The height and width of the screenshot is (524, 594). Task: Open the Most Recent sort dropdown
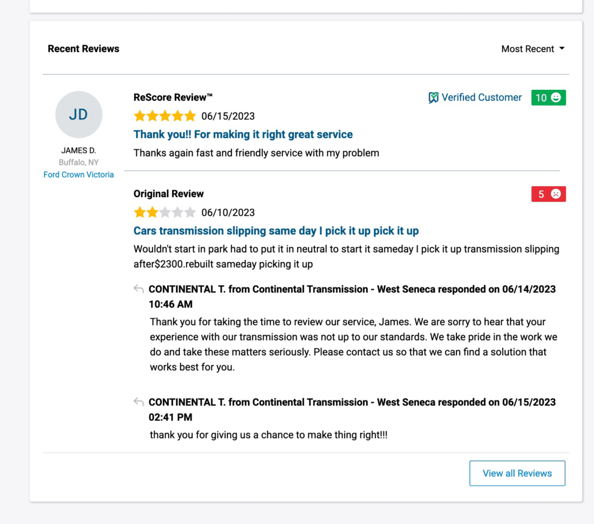click(533, 49)
